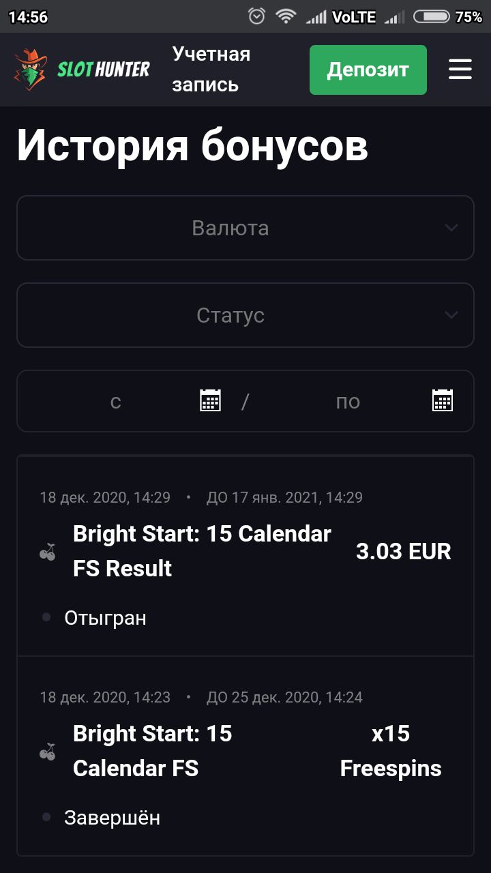
Task: Open Bright Start: 15 Calendar FS bonus
Action: click(153, 751)
